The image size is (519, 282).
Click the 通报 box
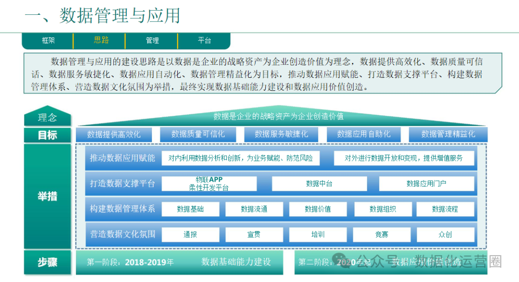[x=190, y=234]
